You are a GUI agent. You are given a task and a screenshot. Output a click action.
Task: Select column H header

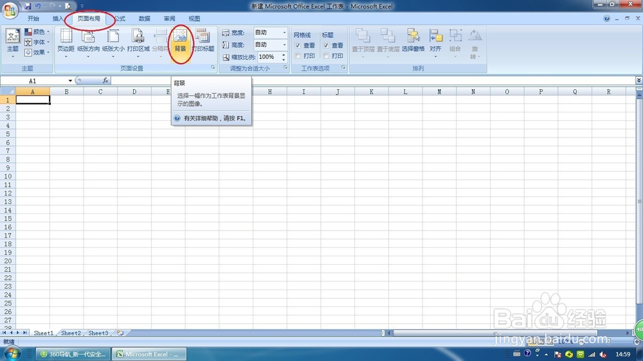270,91
